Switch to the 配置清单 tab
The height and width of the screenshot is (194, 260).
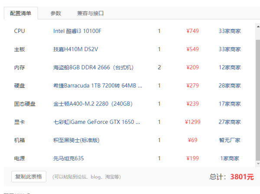21,13
